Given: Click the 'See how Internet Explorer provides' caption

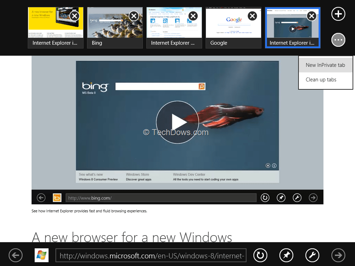Looking at the screenshot, I should (x=89, y=211).
